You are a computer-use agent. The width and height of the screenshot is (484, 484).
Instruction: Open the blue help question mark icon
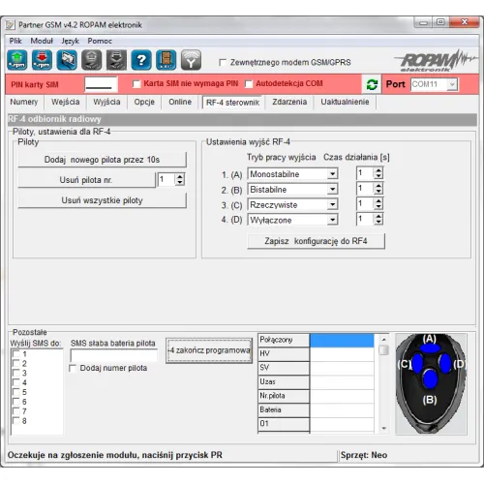[x=141, y=60]
